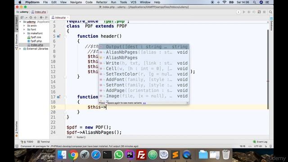The height and width of the screenshot is (162, 288).
Task: Choose Write completion suggestion
Action: 144,63
